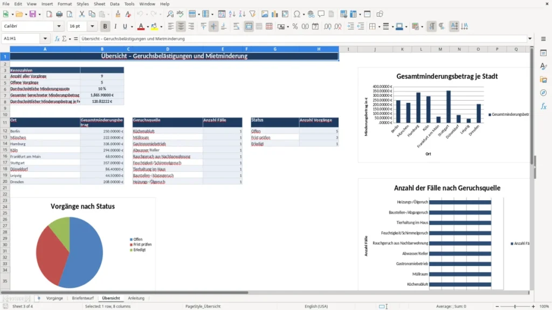Open the Name Box dropdown

(x=45, y=39)
